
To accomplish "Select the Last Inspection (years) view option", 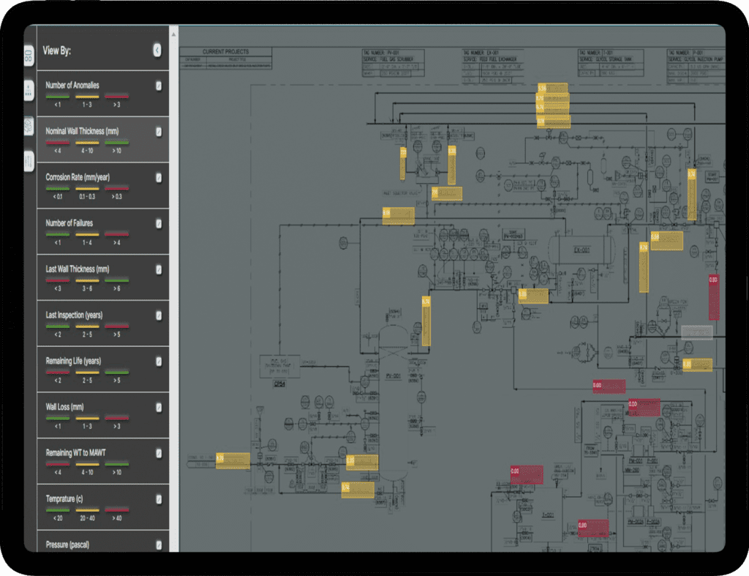I will click(x=74, y=315).
